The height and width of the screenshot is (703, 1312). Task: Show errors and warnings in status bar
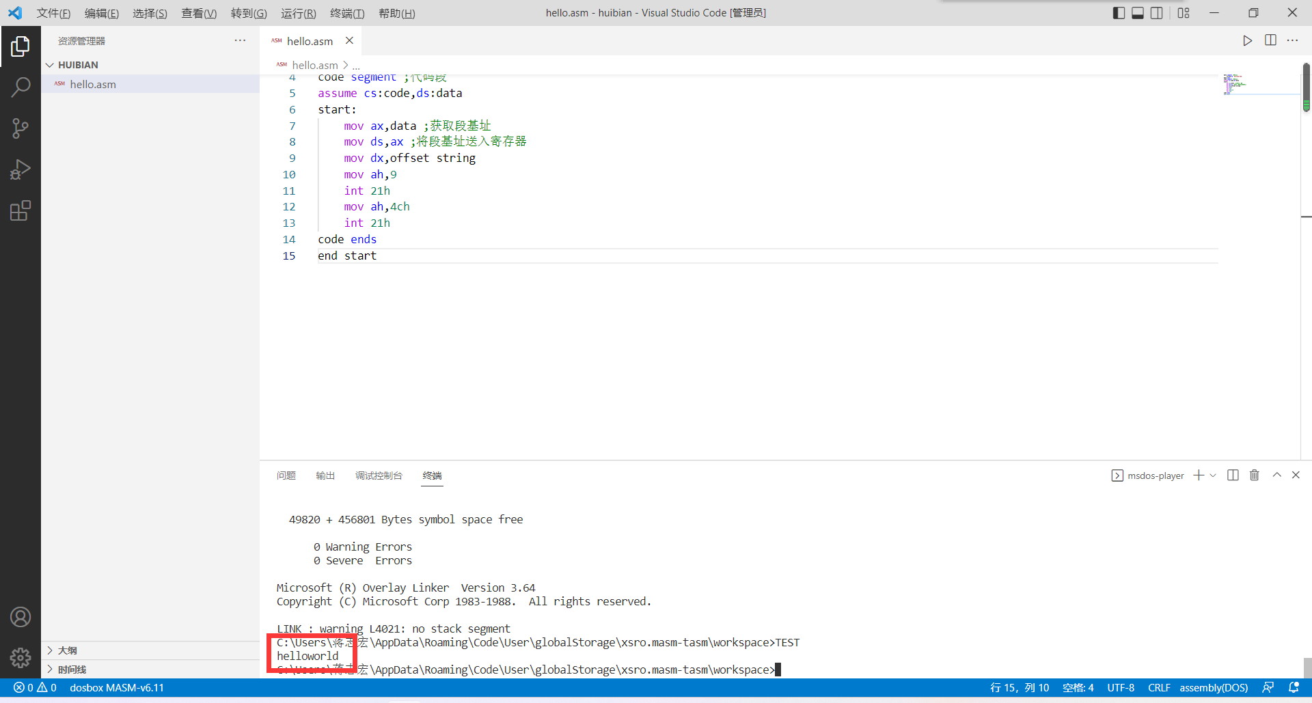[x=35, y=687]
